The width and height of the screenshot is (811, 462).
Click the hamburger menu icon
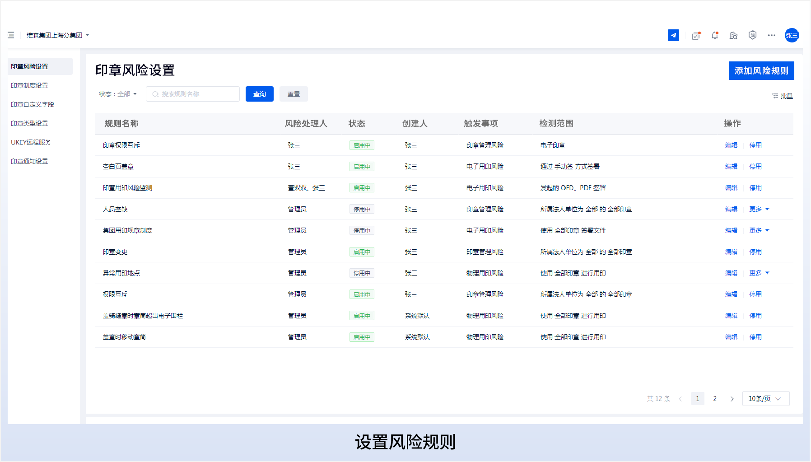[x=11, y=35]
